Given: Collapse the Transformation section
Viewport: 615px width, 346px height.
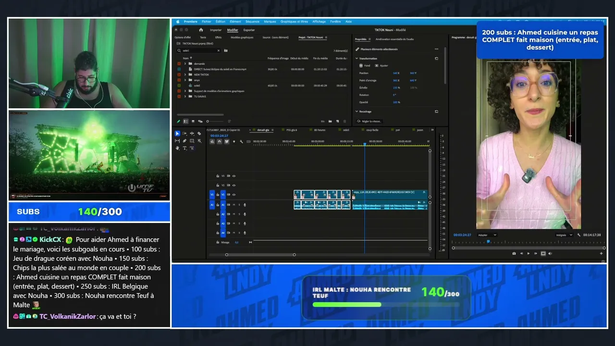Looking at the screenshot, I should click(x=357, y=59).
